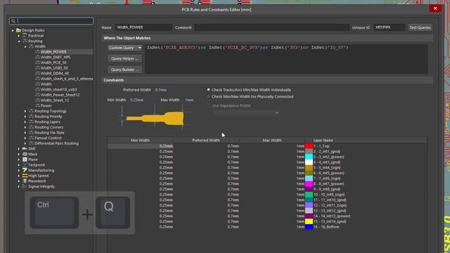Click the Unique ID field
The image size is (450, 253).
click(389, 27)
